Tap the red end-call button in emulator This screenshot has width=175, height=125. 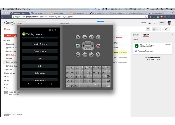coord(98,46)
